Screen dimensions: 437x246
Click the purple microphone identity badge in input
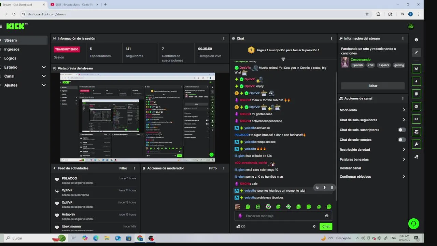tap(240, 216)
